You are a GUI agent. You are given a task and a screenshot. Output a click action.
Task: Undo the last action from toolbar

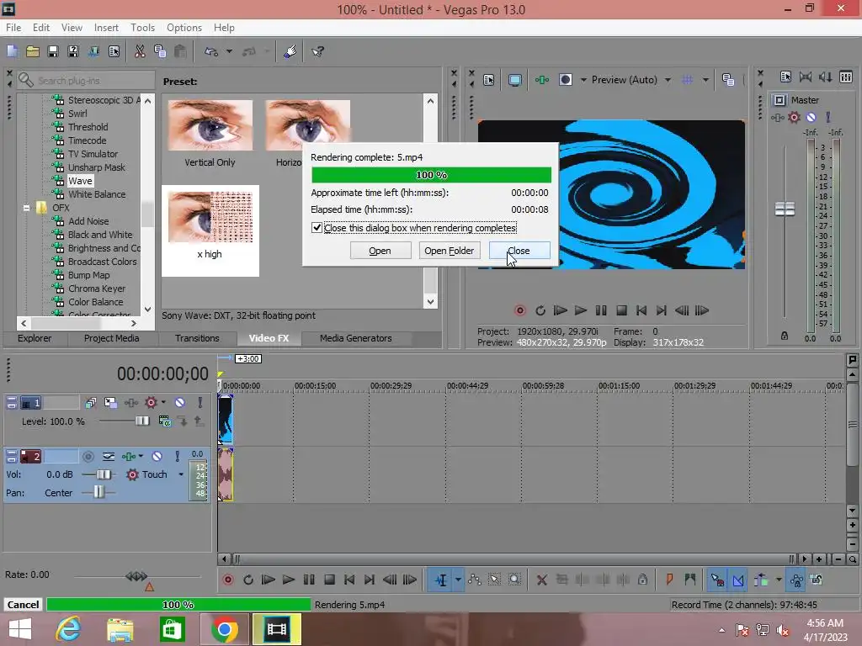pos(211,51)
